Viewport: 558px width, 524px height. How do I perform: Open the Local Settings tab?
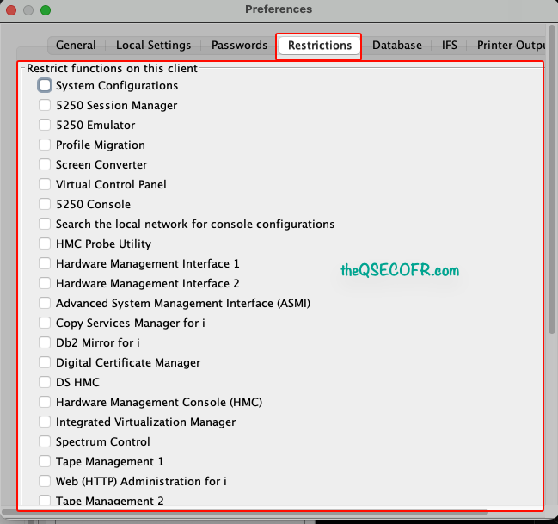tap(153, 46)
